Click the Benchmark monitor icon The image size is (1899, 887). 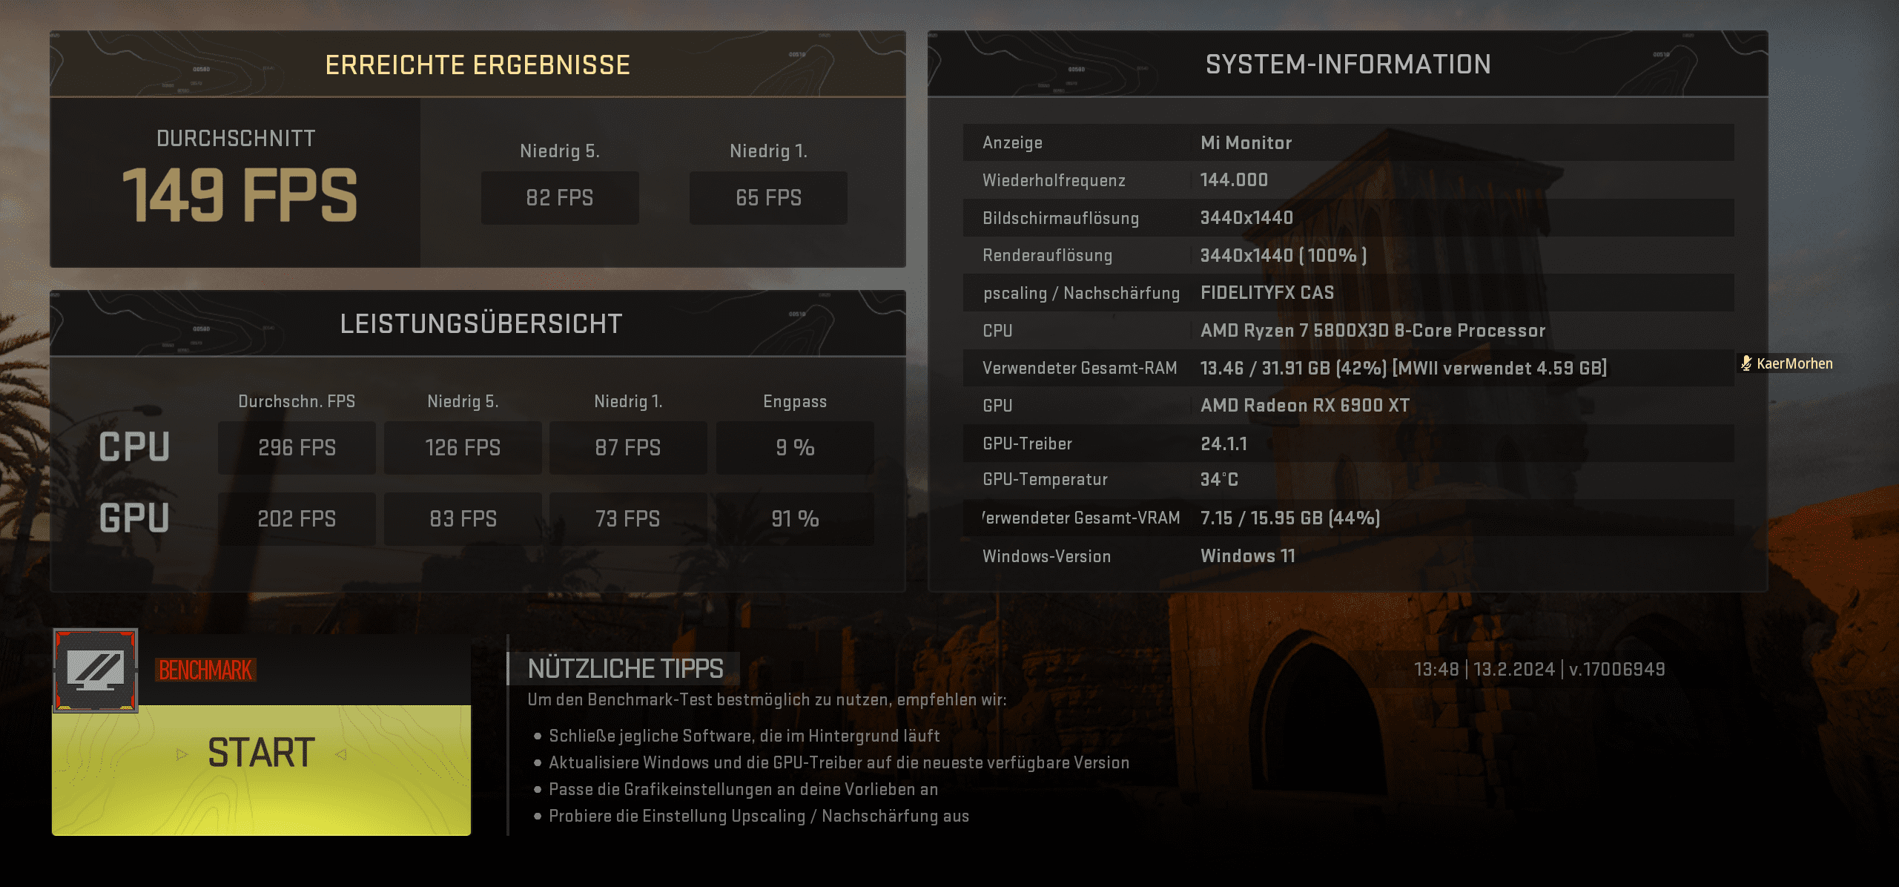(x=96, y=670)
